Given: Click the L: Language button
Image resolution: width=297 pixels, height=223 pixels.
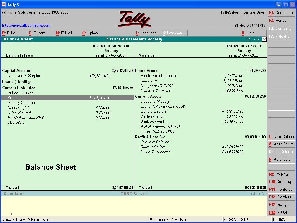Looking at the screenshot, I should point(148,33).
